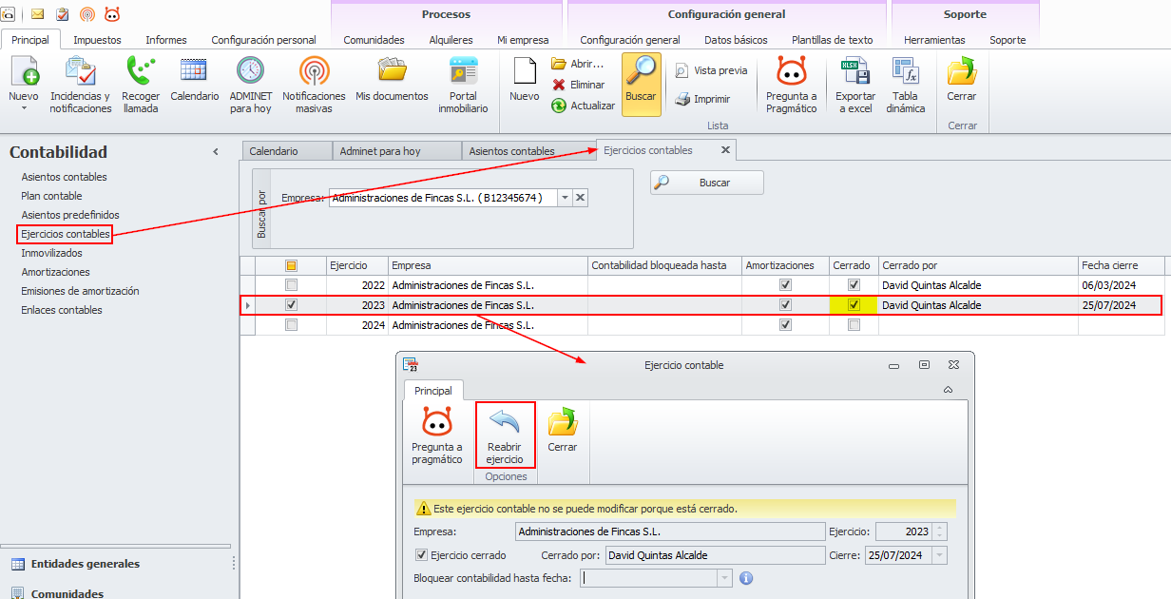The width and height of the screenshot is (1171, 599).
Task: Expand the Nuevo dropdown arrow
Action: pyautogui.click(x=24, y=108)
